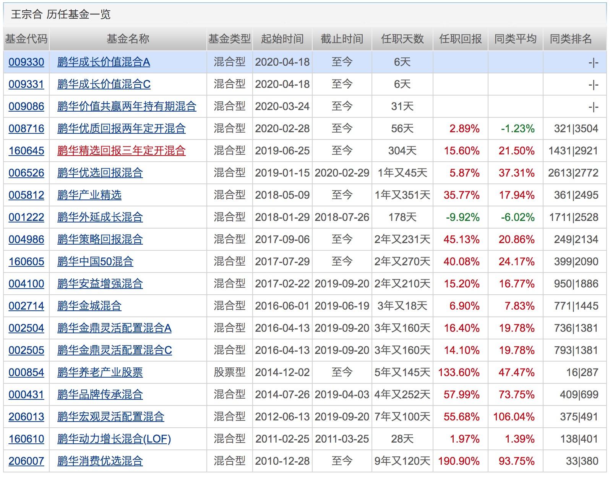
Task: Open fund code link 206007
Action: point(26,461)
